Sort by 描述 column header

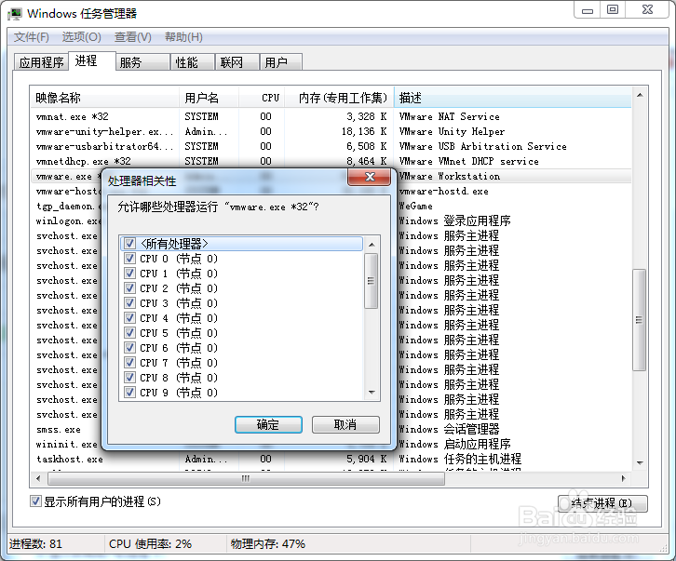pyautogui.click(x=512, y=98)
